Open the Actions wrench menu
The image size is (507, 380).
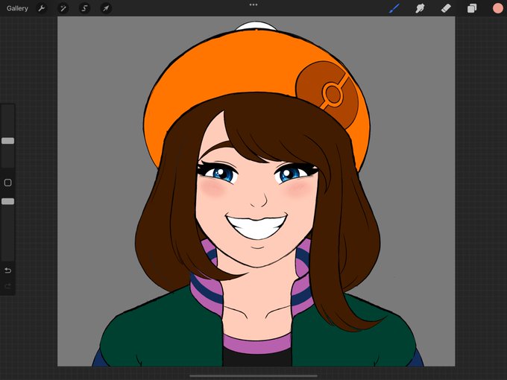42,8
